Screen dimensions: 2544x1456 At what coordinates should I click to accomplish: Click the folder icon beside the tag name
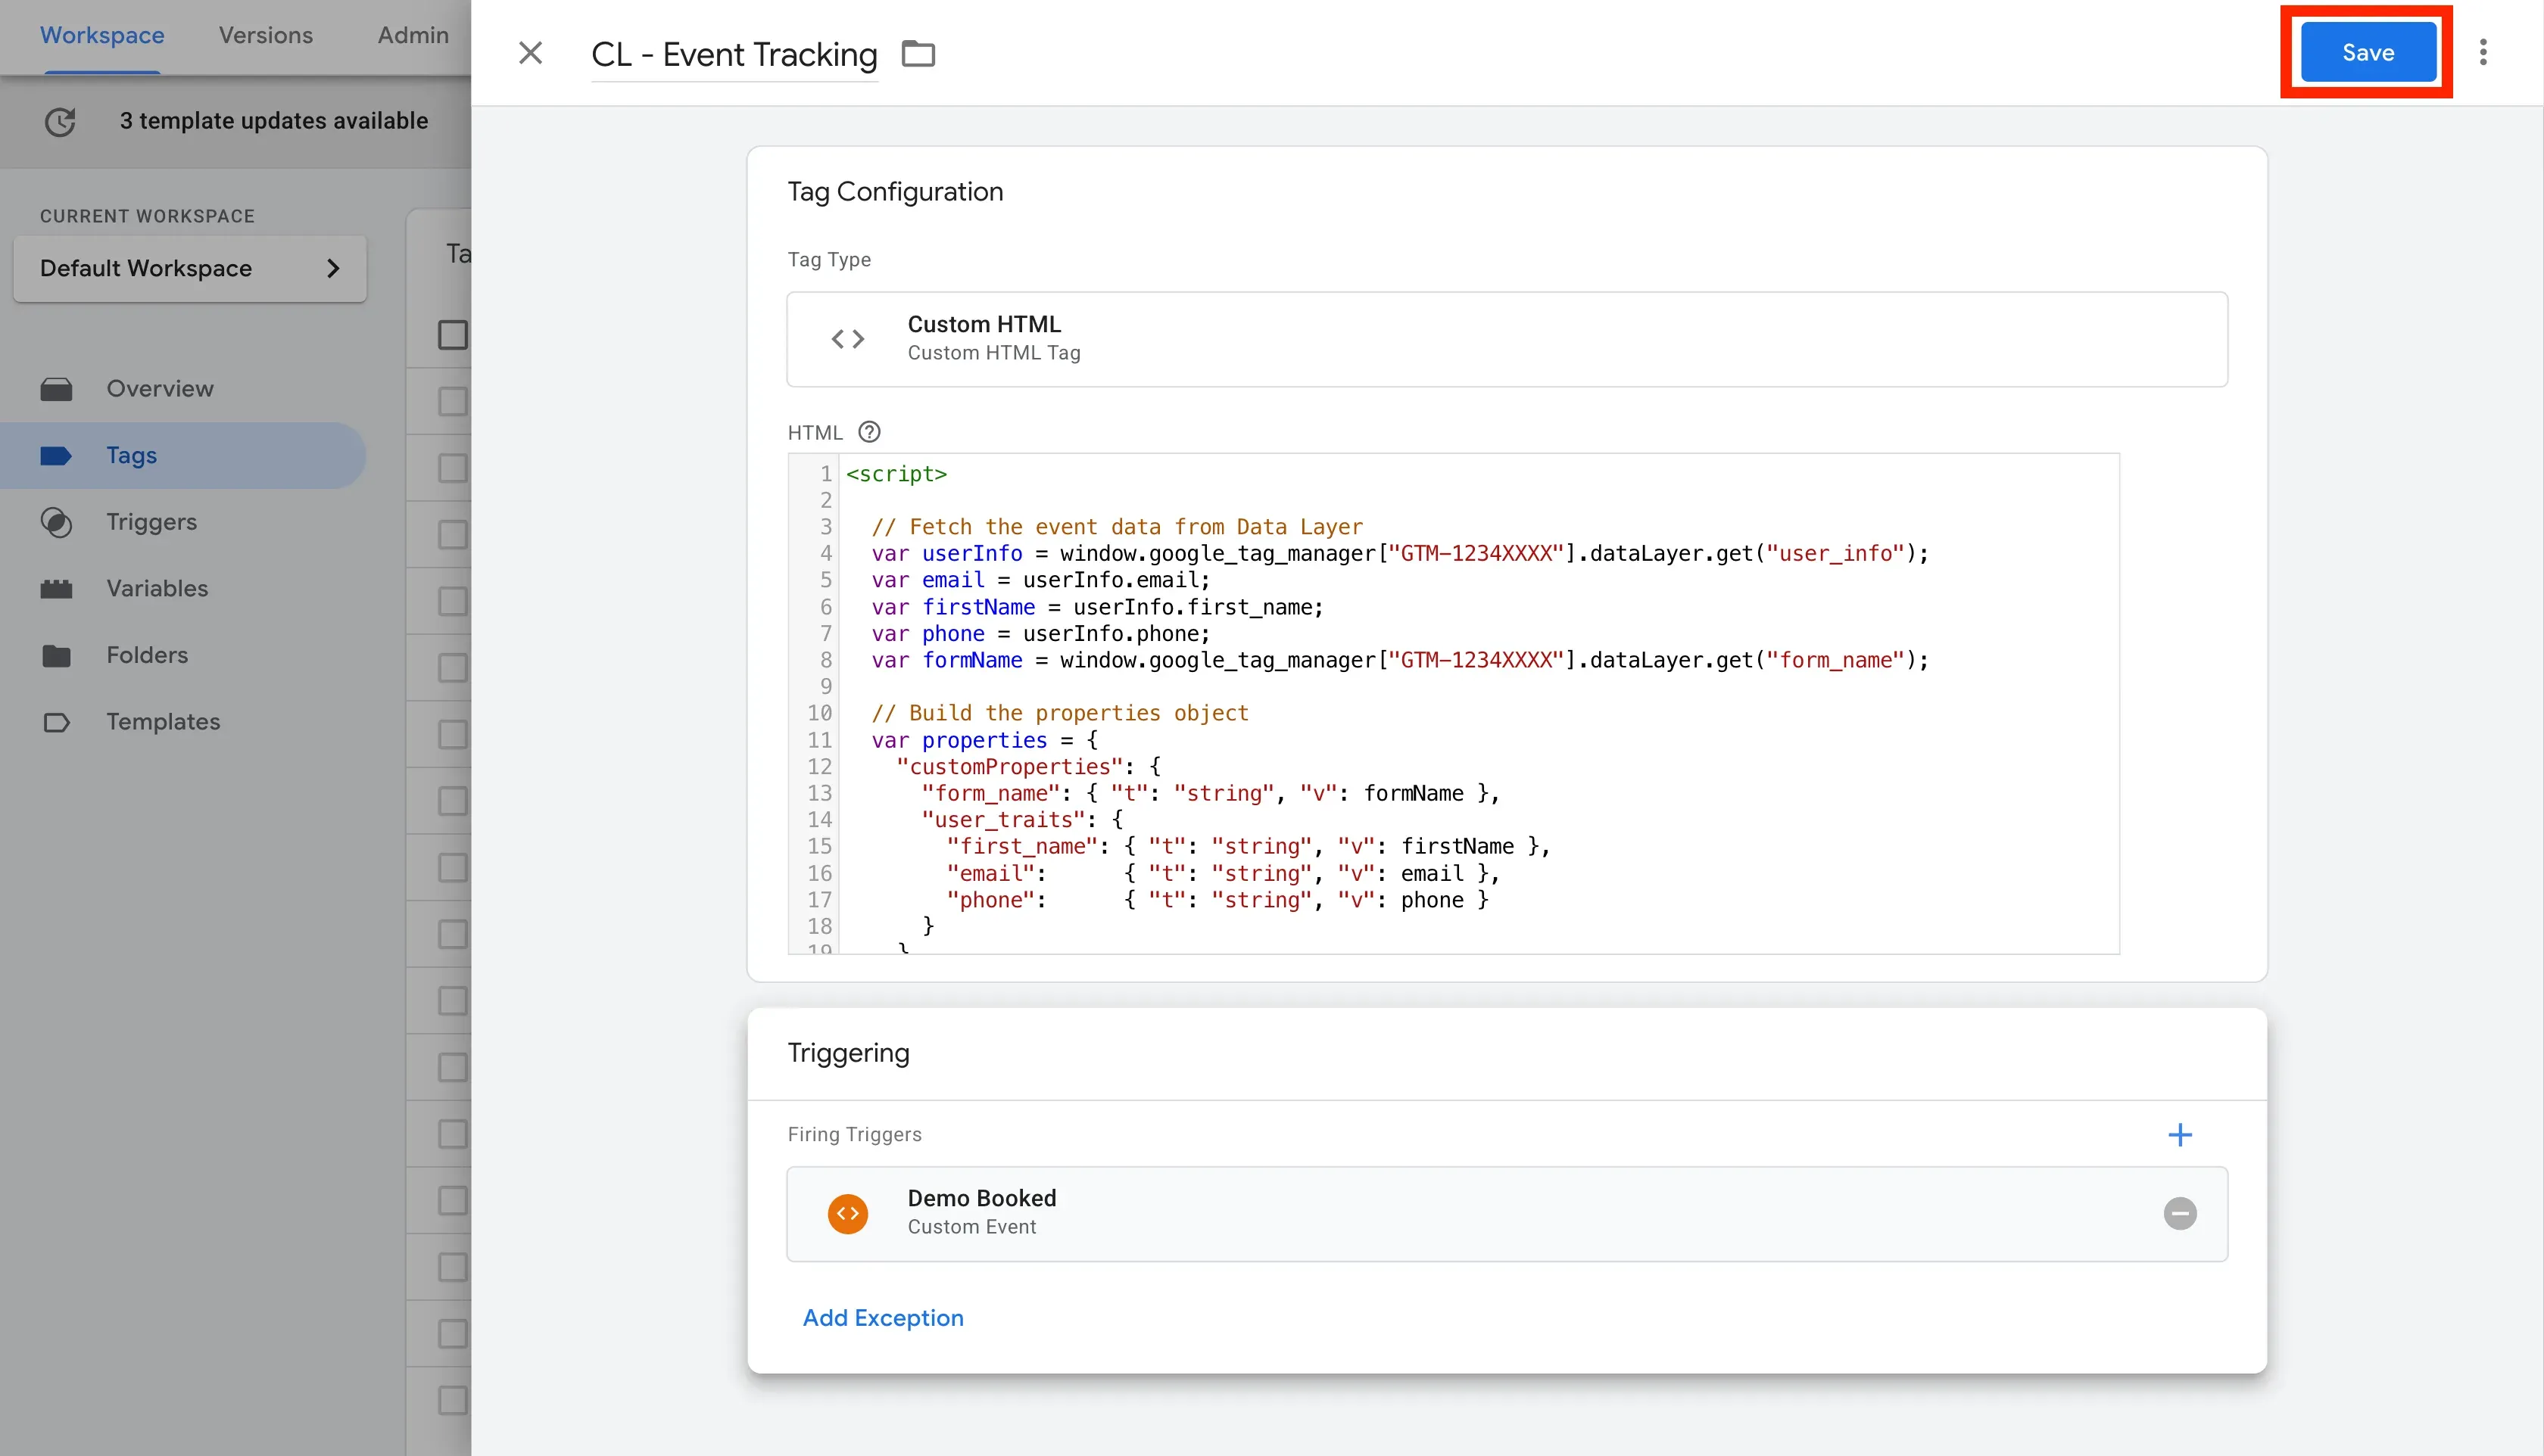pyautogui.click(x=918, y=54)
